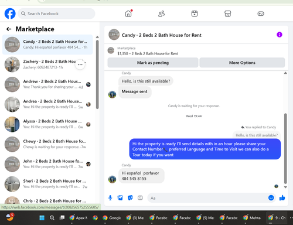Open the Andrea conversation
293x225 pixels.
pyautogui.click(x=47, y=104)
